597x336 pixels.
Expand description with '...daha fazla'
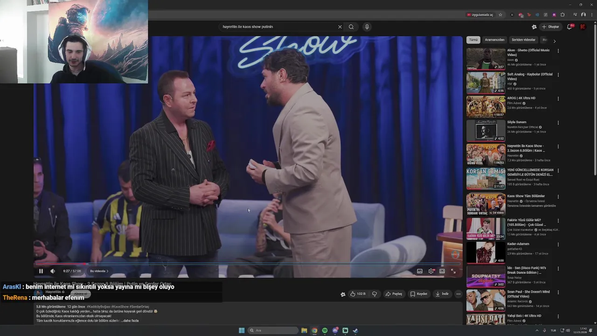pyautogui.click(x=131, y=321)
